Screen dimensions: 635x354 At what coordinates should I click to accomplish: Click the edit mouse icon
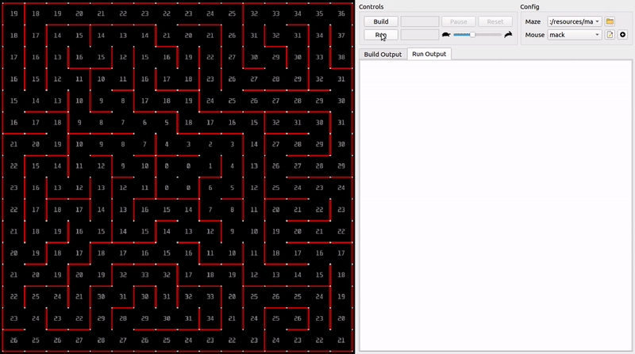tap(610, 35)
